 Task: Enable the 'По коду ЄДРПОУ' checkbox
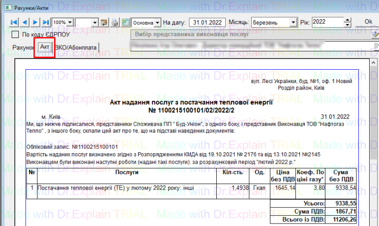coord(15,35)
